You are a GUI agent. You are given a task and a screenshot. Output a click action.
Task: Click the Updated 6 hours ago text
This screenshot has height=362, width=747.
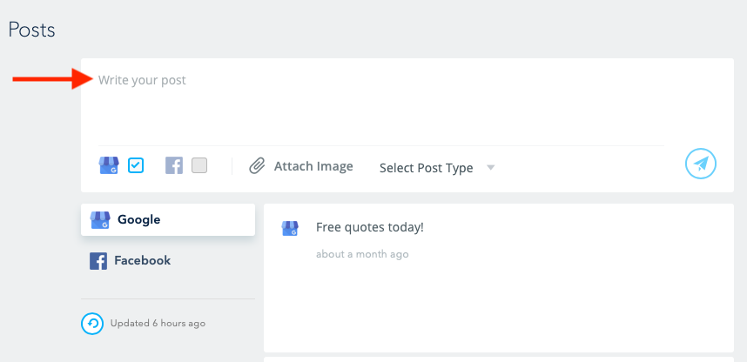tap(158, 324)
